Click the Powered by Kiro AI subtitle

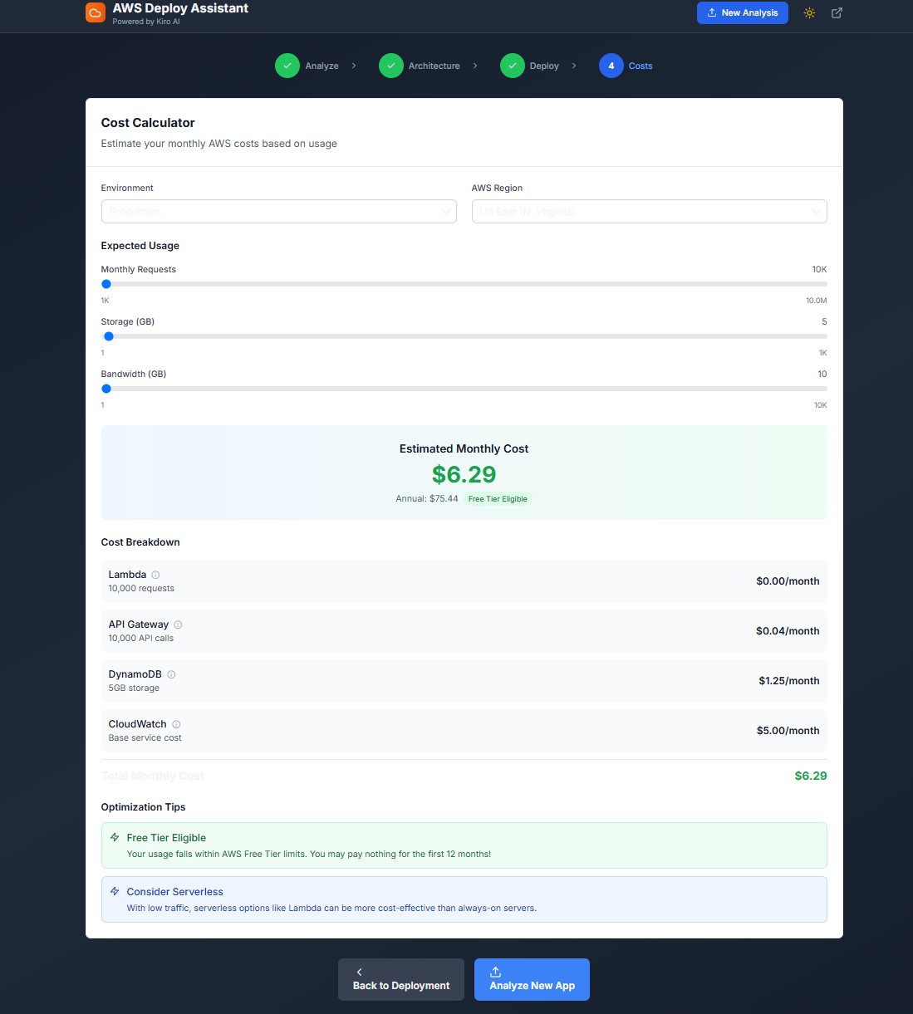146,22
